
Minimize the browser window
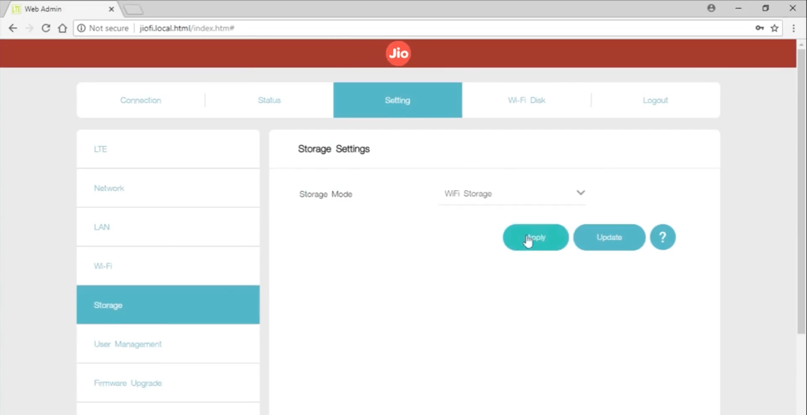[738, 8]
